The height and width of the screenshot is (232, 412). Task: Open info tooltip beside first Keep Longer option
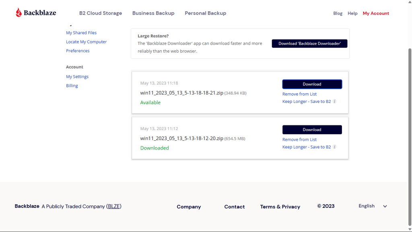coord(334,101)
